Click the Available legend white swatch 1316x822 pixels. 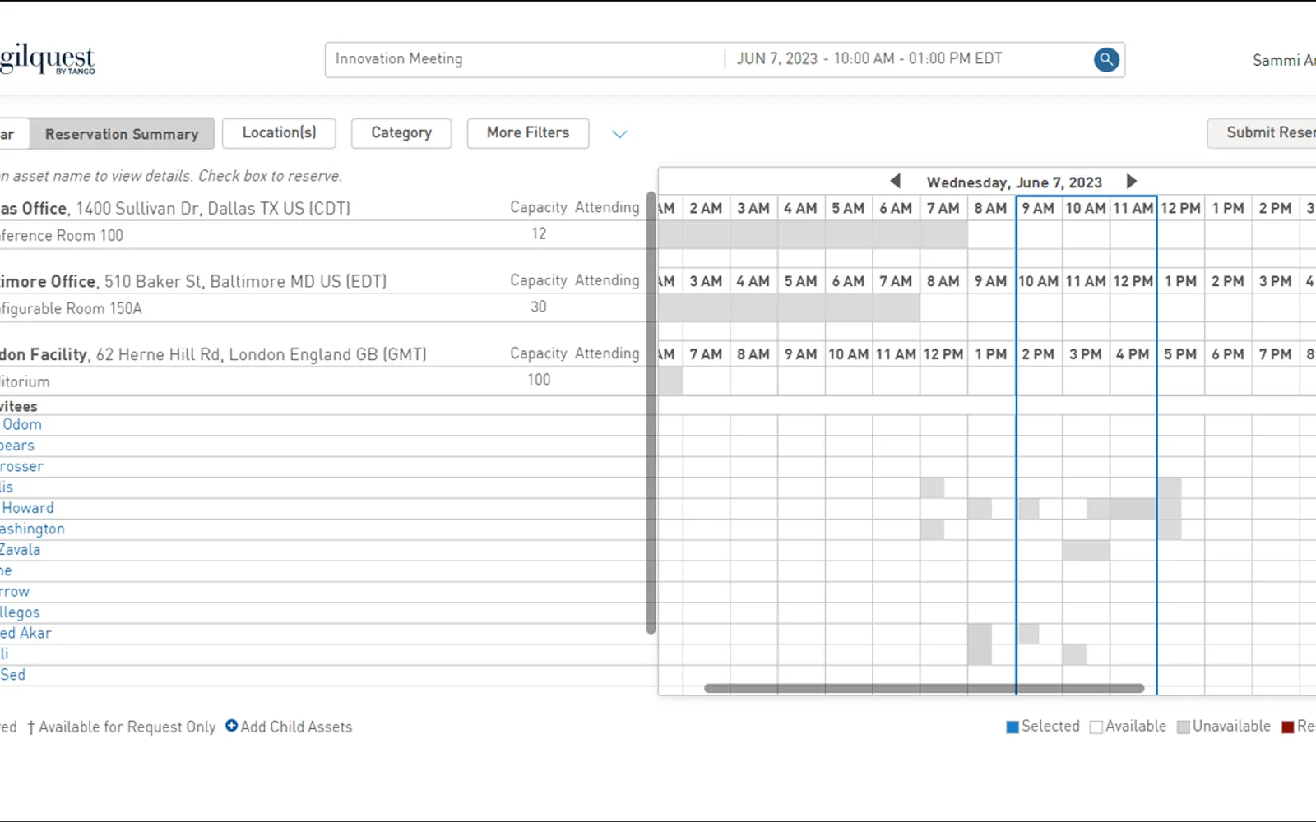(1096, 727)
